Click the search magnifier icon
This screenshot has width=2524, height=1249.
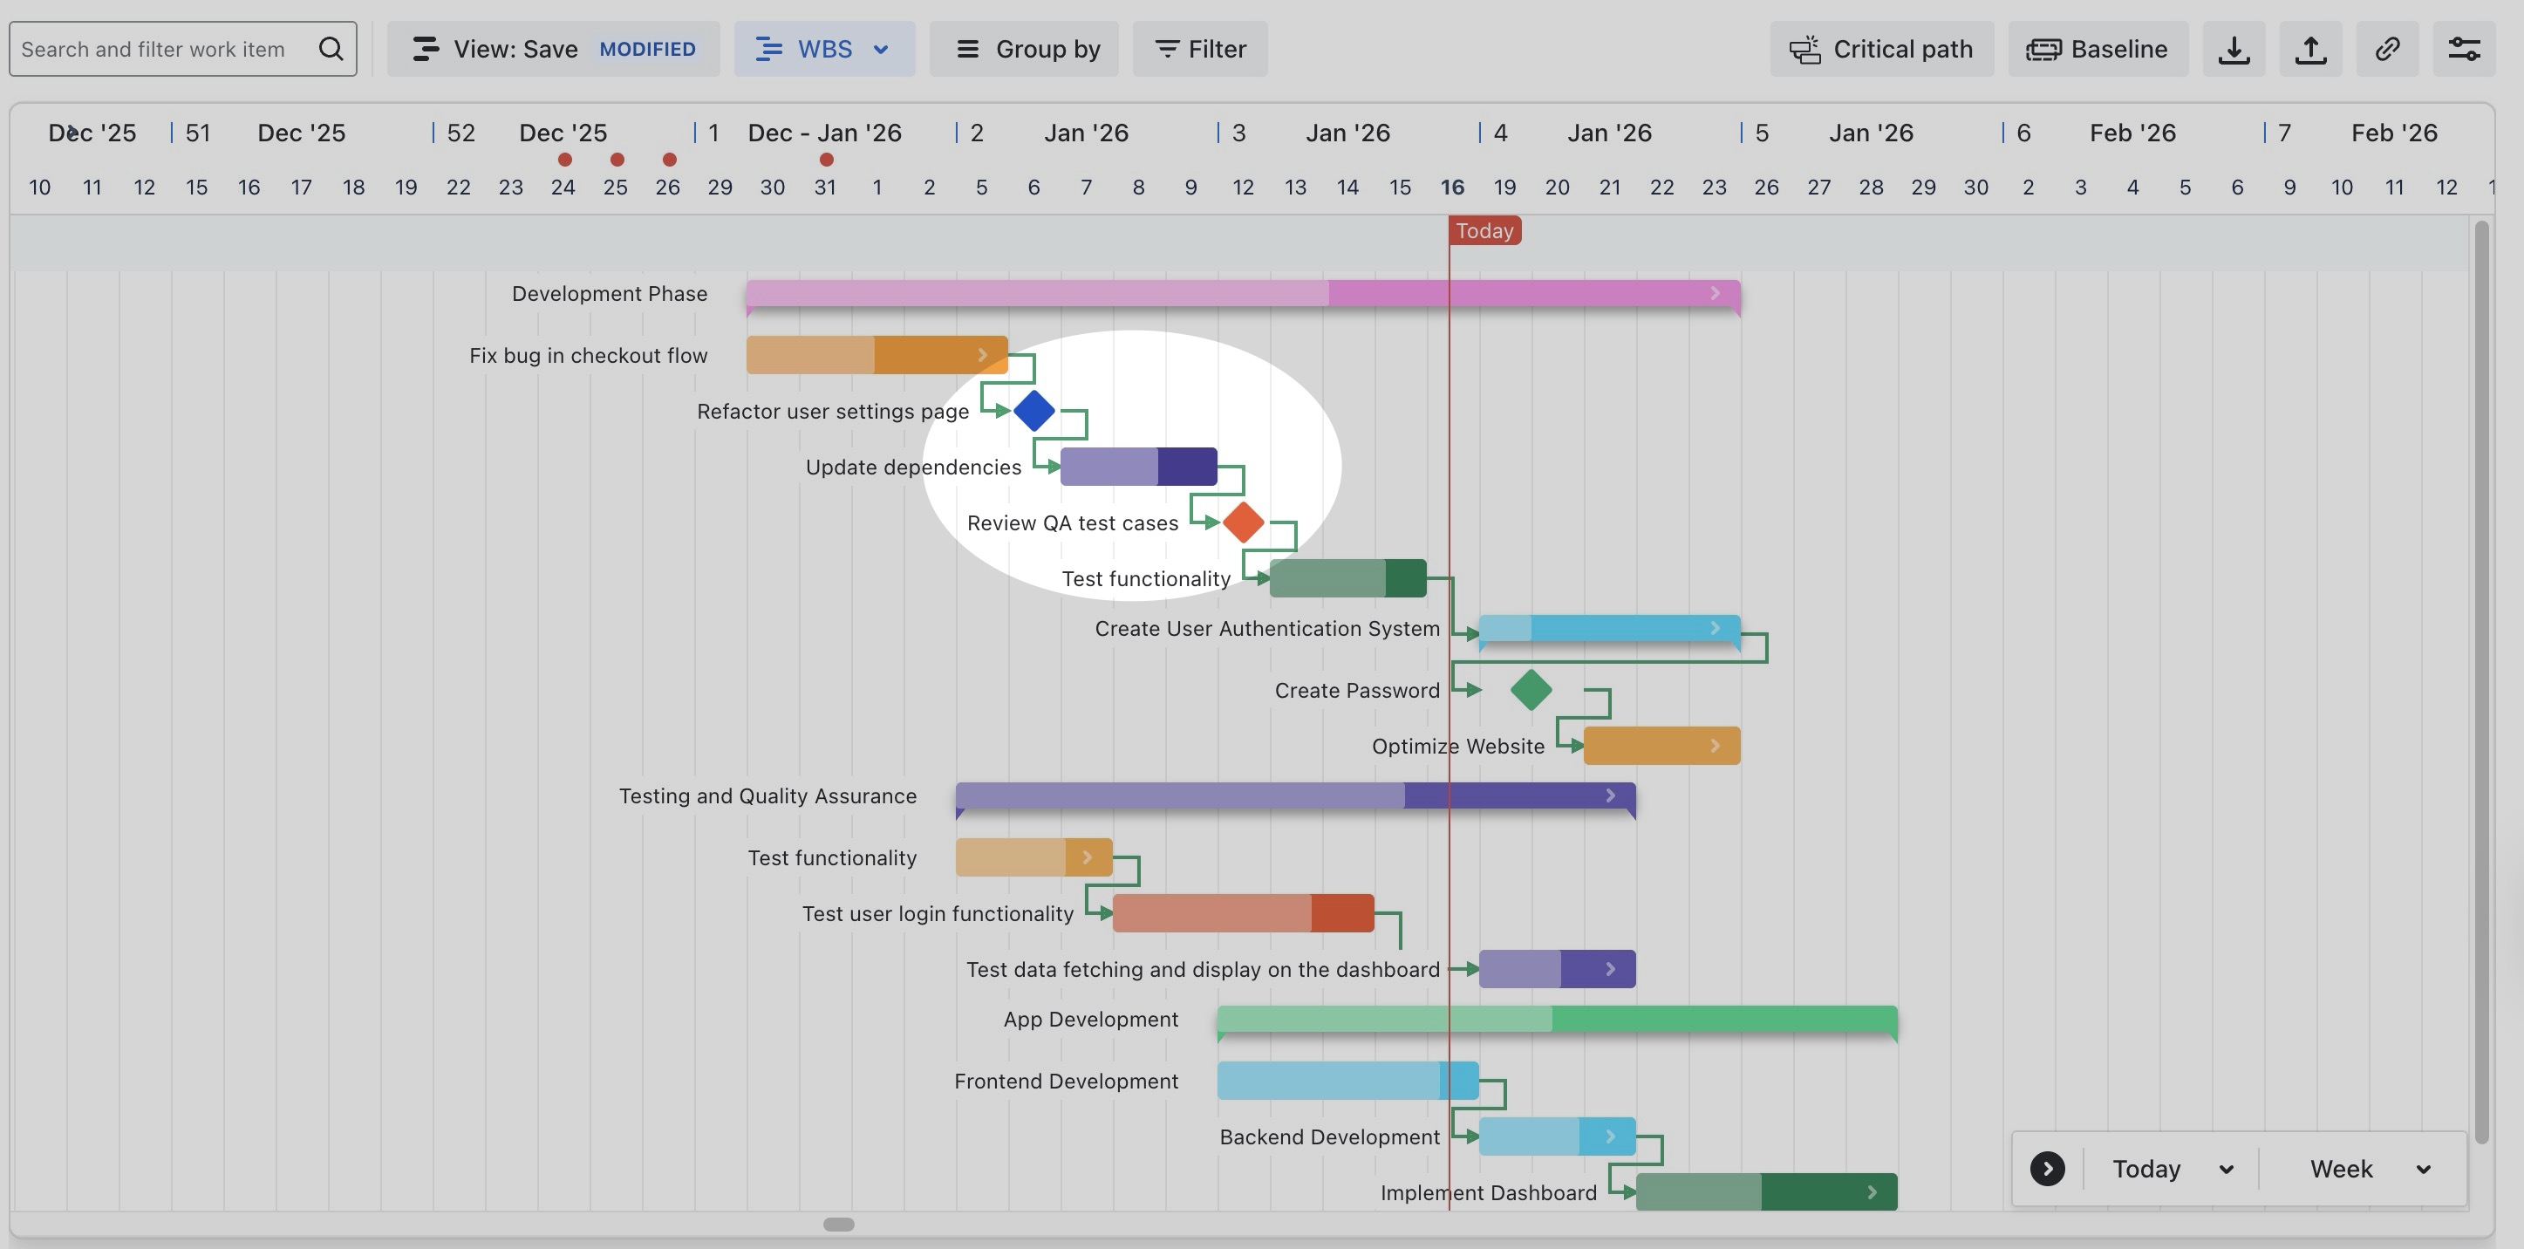click(x=331, y=49)
